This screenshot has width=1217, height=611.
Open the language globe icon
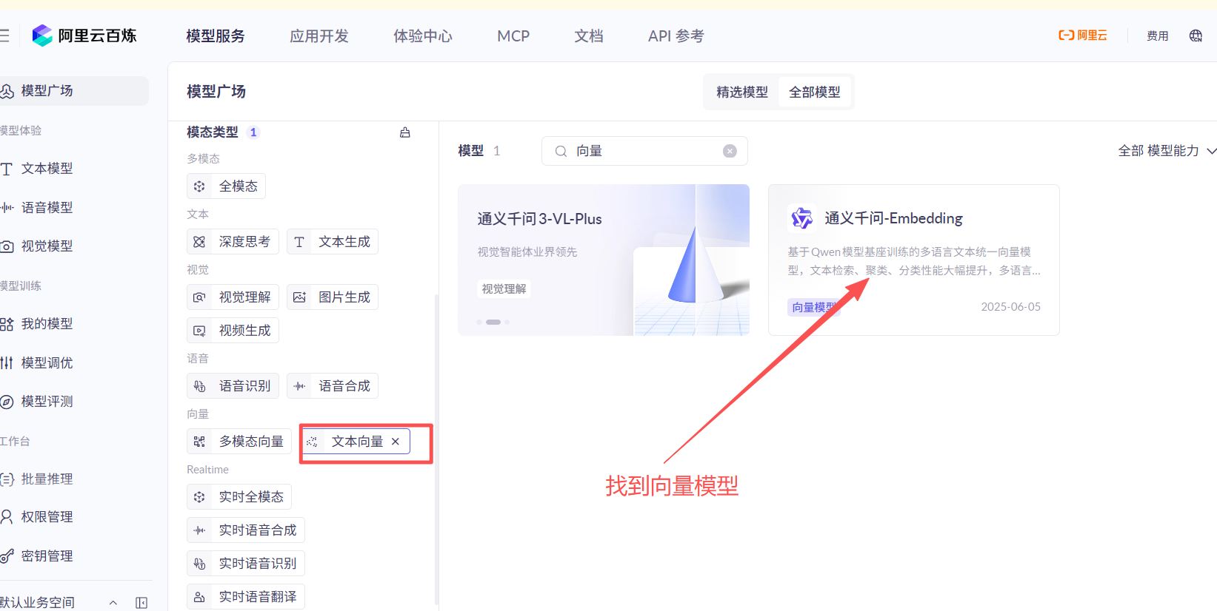1196,36
